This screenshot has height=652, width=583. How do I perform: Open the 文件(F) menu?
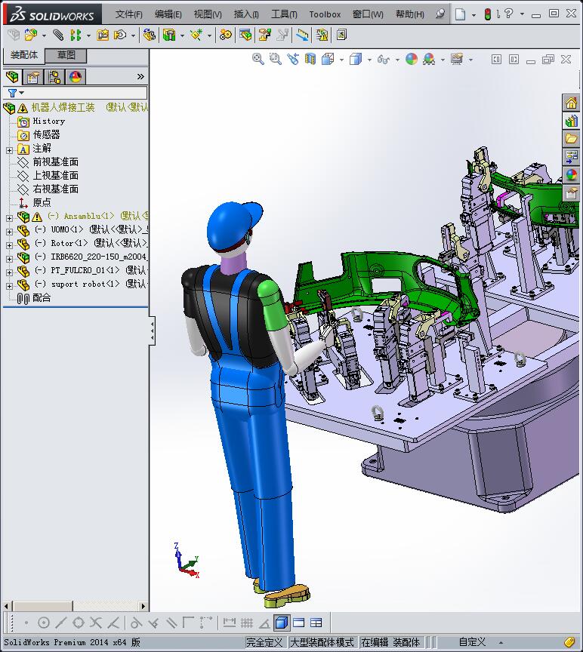click(x=128, y=14)
